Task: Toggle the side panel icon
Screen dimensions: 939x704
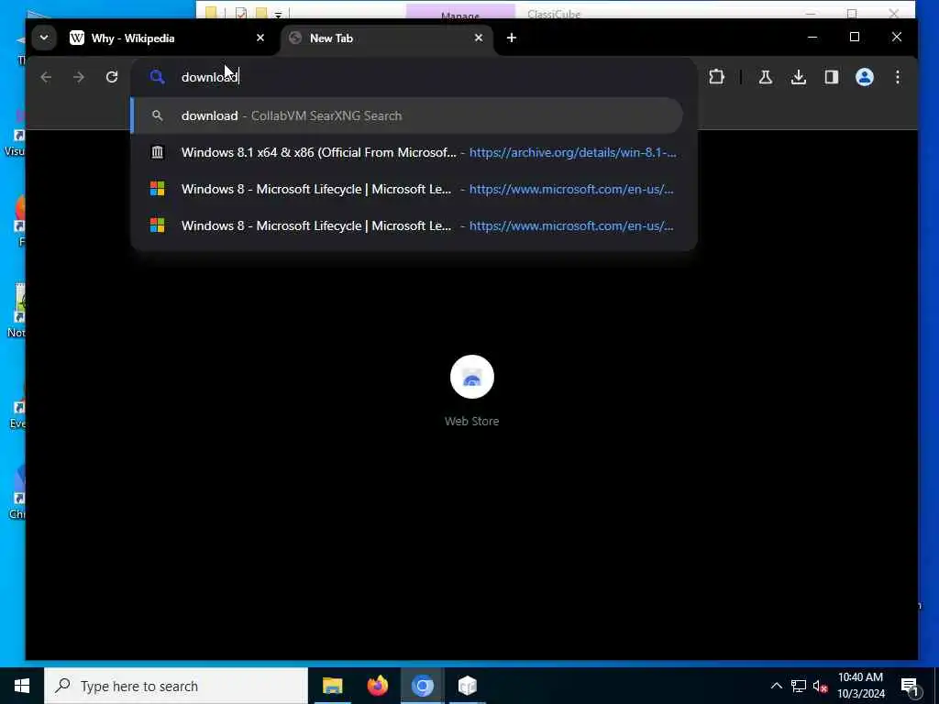Action: click(831, 77)
